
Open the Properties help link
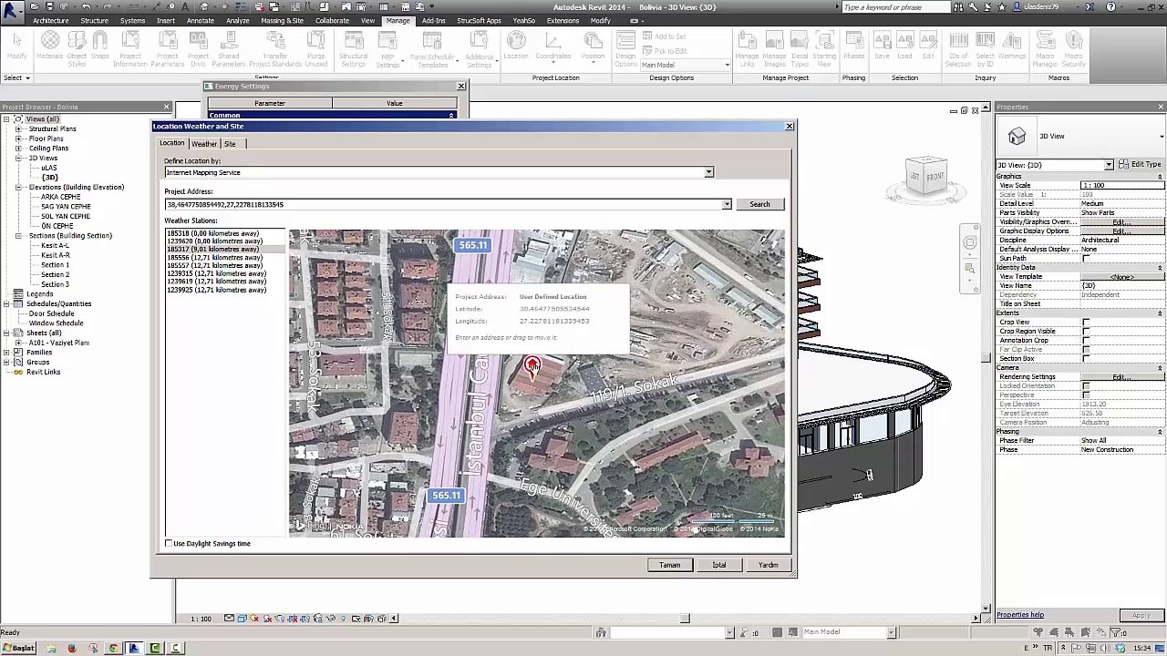pyautogui.click(x=1020, y=615)
